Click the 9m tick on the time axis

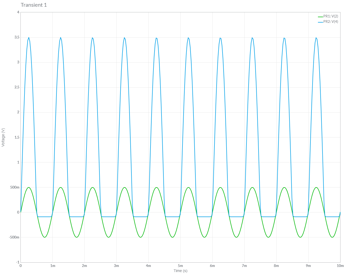pyautogui.click(x=308, y=266)
